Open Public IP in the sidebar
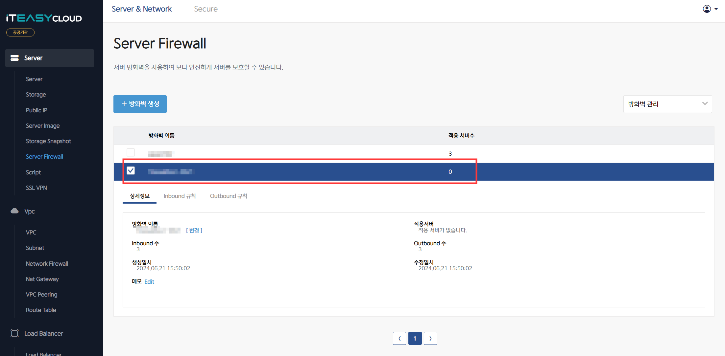 (x=36, y=110)
